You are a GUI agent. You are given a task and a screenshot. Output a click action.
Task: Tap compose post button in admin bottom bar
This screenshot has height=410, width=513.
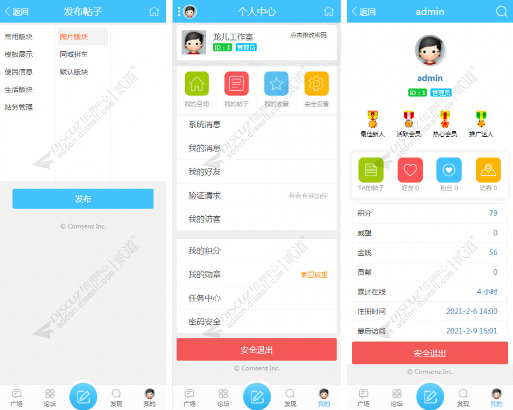pyautogui.click(x=430, y=396)
